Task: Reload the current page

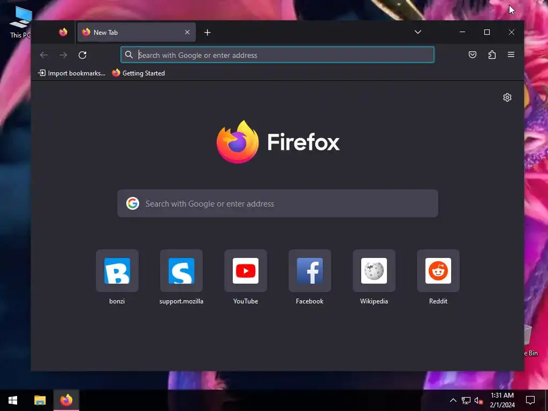Action: [82, 55]
